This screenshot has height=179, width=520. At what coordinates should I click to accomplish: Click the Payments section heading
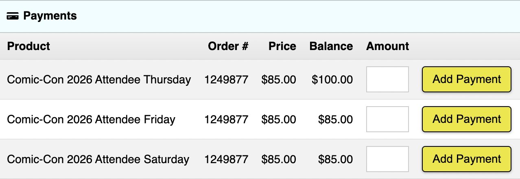(50, 16)
